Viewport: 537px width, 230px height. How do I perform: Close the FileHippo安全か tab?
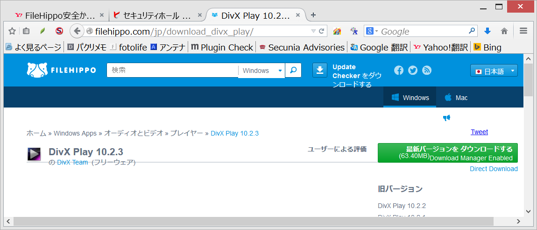coord(101,15)
